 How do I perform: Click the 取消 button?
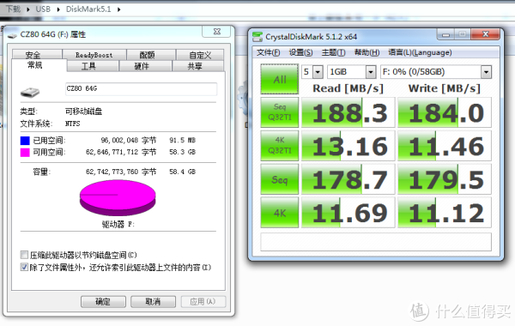point(153,301)
